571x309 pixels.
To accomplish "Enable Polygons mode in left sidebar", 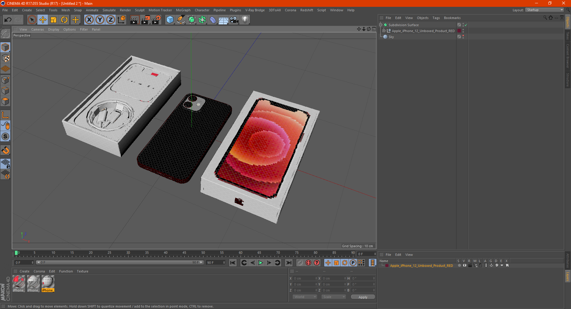I will pos(5,101).
